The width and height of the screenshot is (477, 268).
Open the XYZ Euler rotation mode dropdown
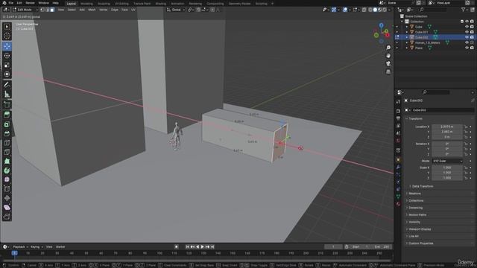[447, 161]
